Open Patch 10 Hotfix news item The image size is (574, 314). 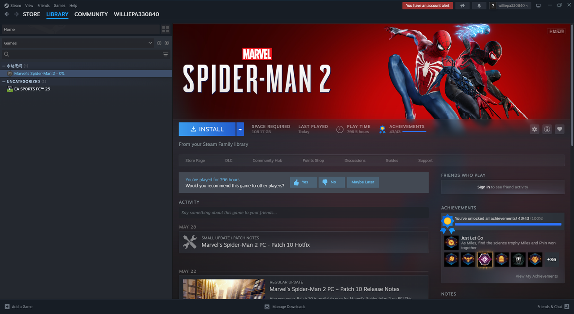(304, 242)
